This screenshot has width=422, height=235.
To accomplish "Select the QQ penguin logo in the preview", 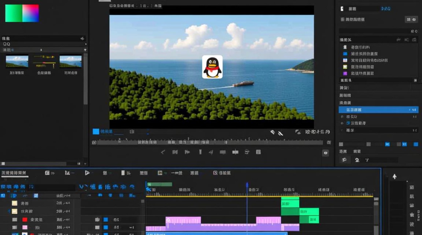I will tap(212, 67).
